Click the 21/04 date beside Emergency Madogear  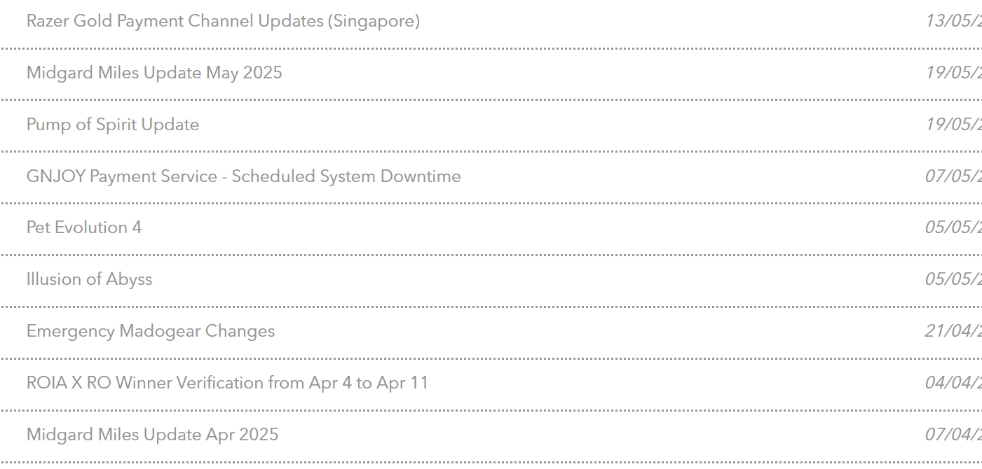953,331
